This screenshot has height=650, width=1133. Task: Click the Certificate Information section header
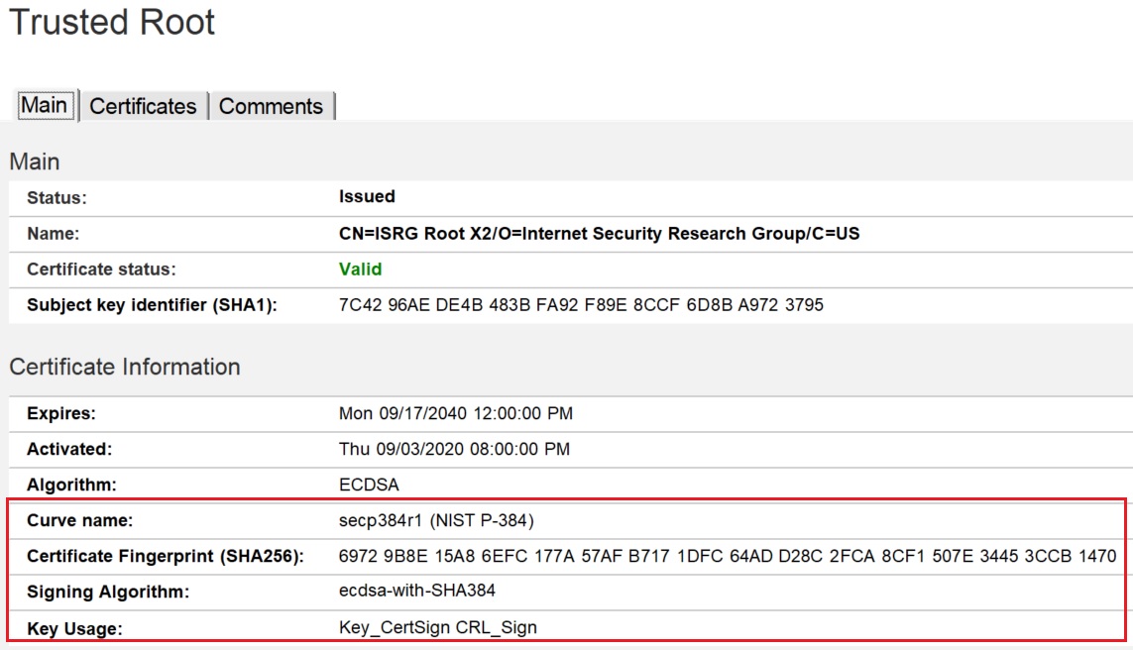pos(125,366)
